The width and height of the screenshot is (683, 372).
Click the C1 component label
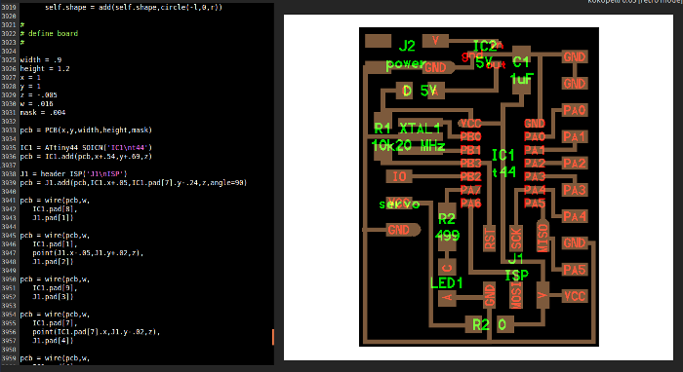click(521, 62)
